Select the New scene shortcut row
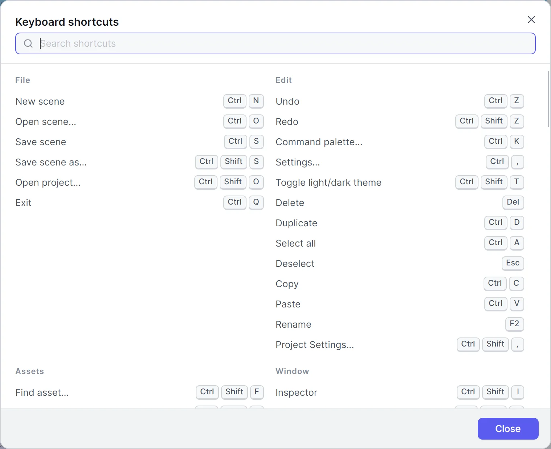The image size is (551, 449). click(x=140, y=101)
